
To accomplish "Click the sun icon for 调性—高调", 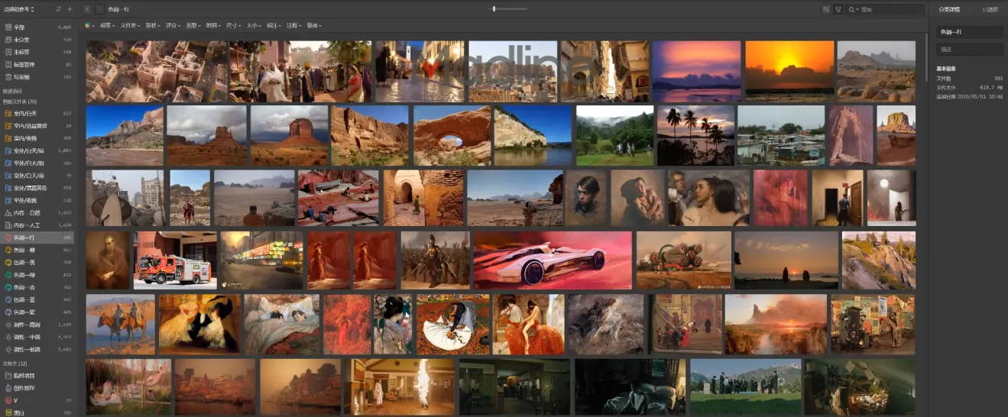I will coord(8,325).
